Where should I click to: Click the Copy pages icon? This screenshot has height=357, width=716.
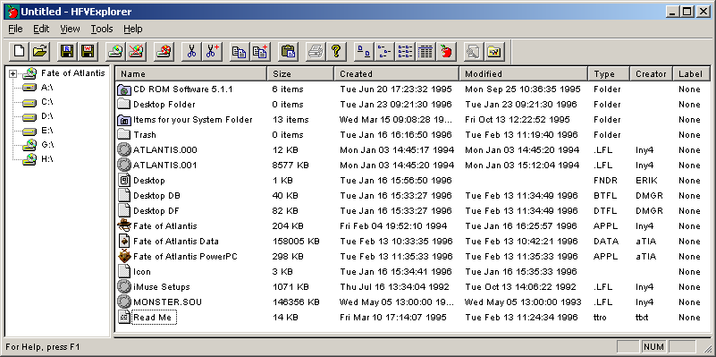[240, 51]
